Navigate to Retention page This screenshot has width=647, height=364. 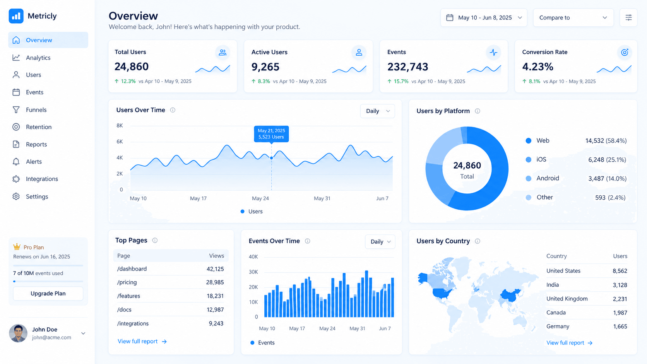[x=48, y=127]
